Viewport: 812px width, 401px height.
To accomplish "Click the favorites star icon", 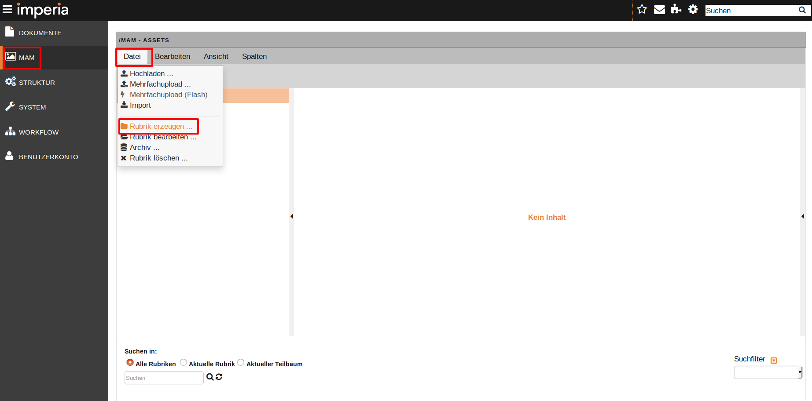I will pyautogui.click(x=642, y=9).
